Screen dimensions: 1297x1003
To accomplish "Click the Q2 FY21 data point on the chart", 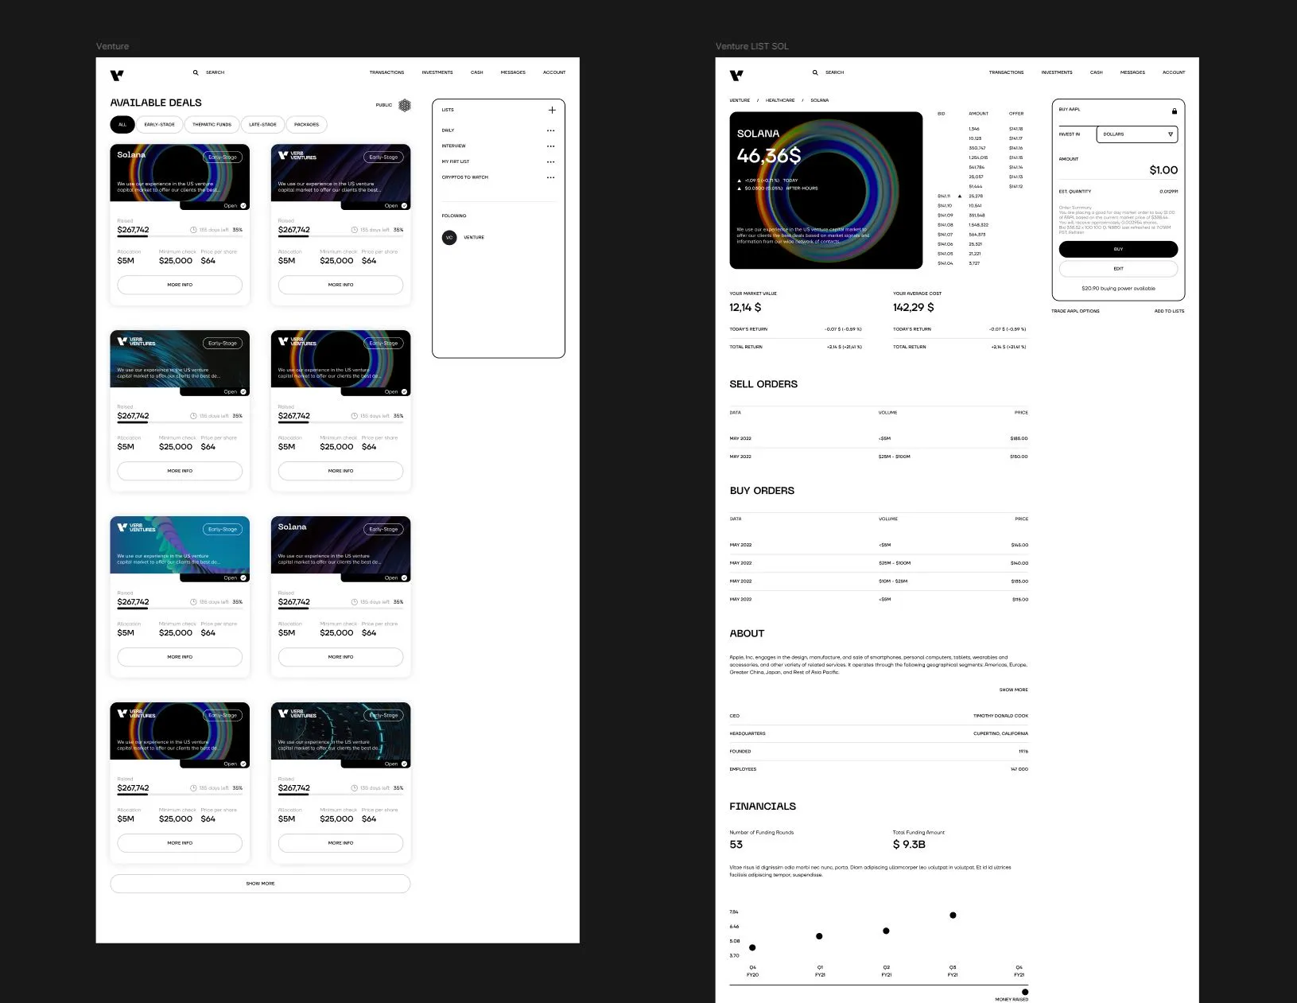I will [x=886, y=931].
